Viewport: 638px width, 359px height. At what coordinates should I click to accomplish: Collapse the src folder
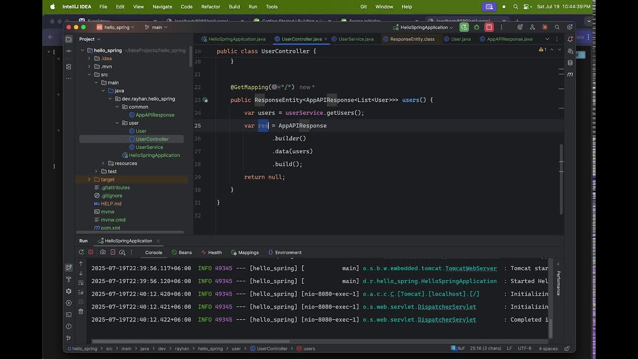tap(89, 75)
